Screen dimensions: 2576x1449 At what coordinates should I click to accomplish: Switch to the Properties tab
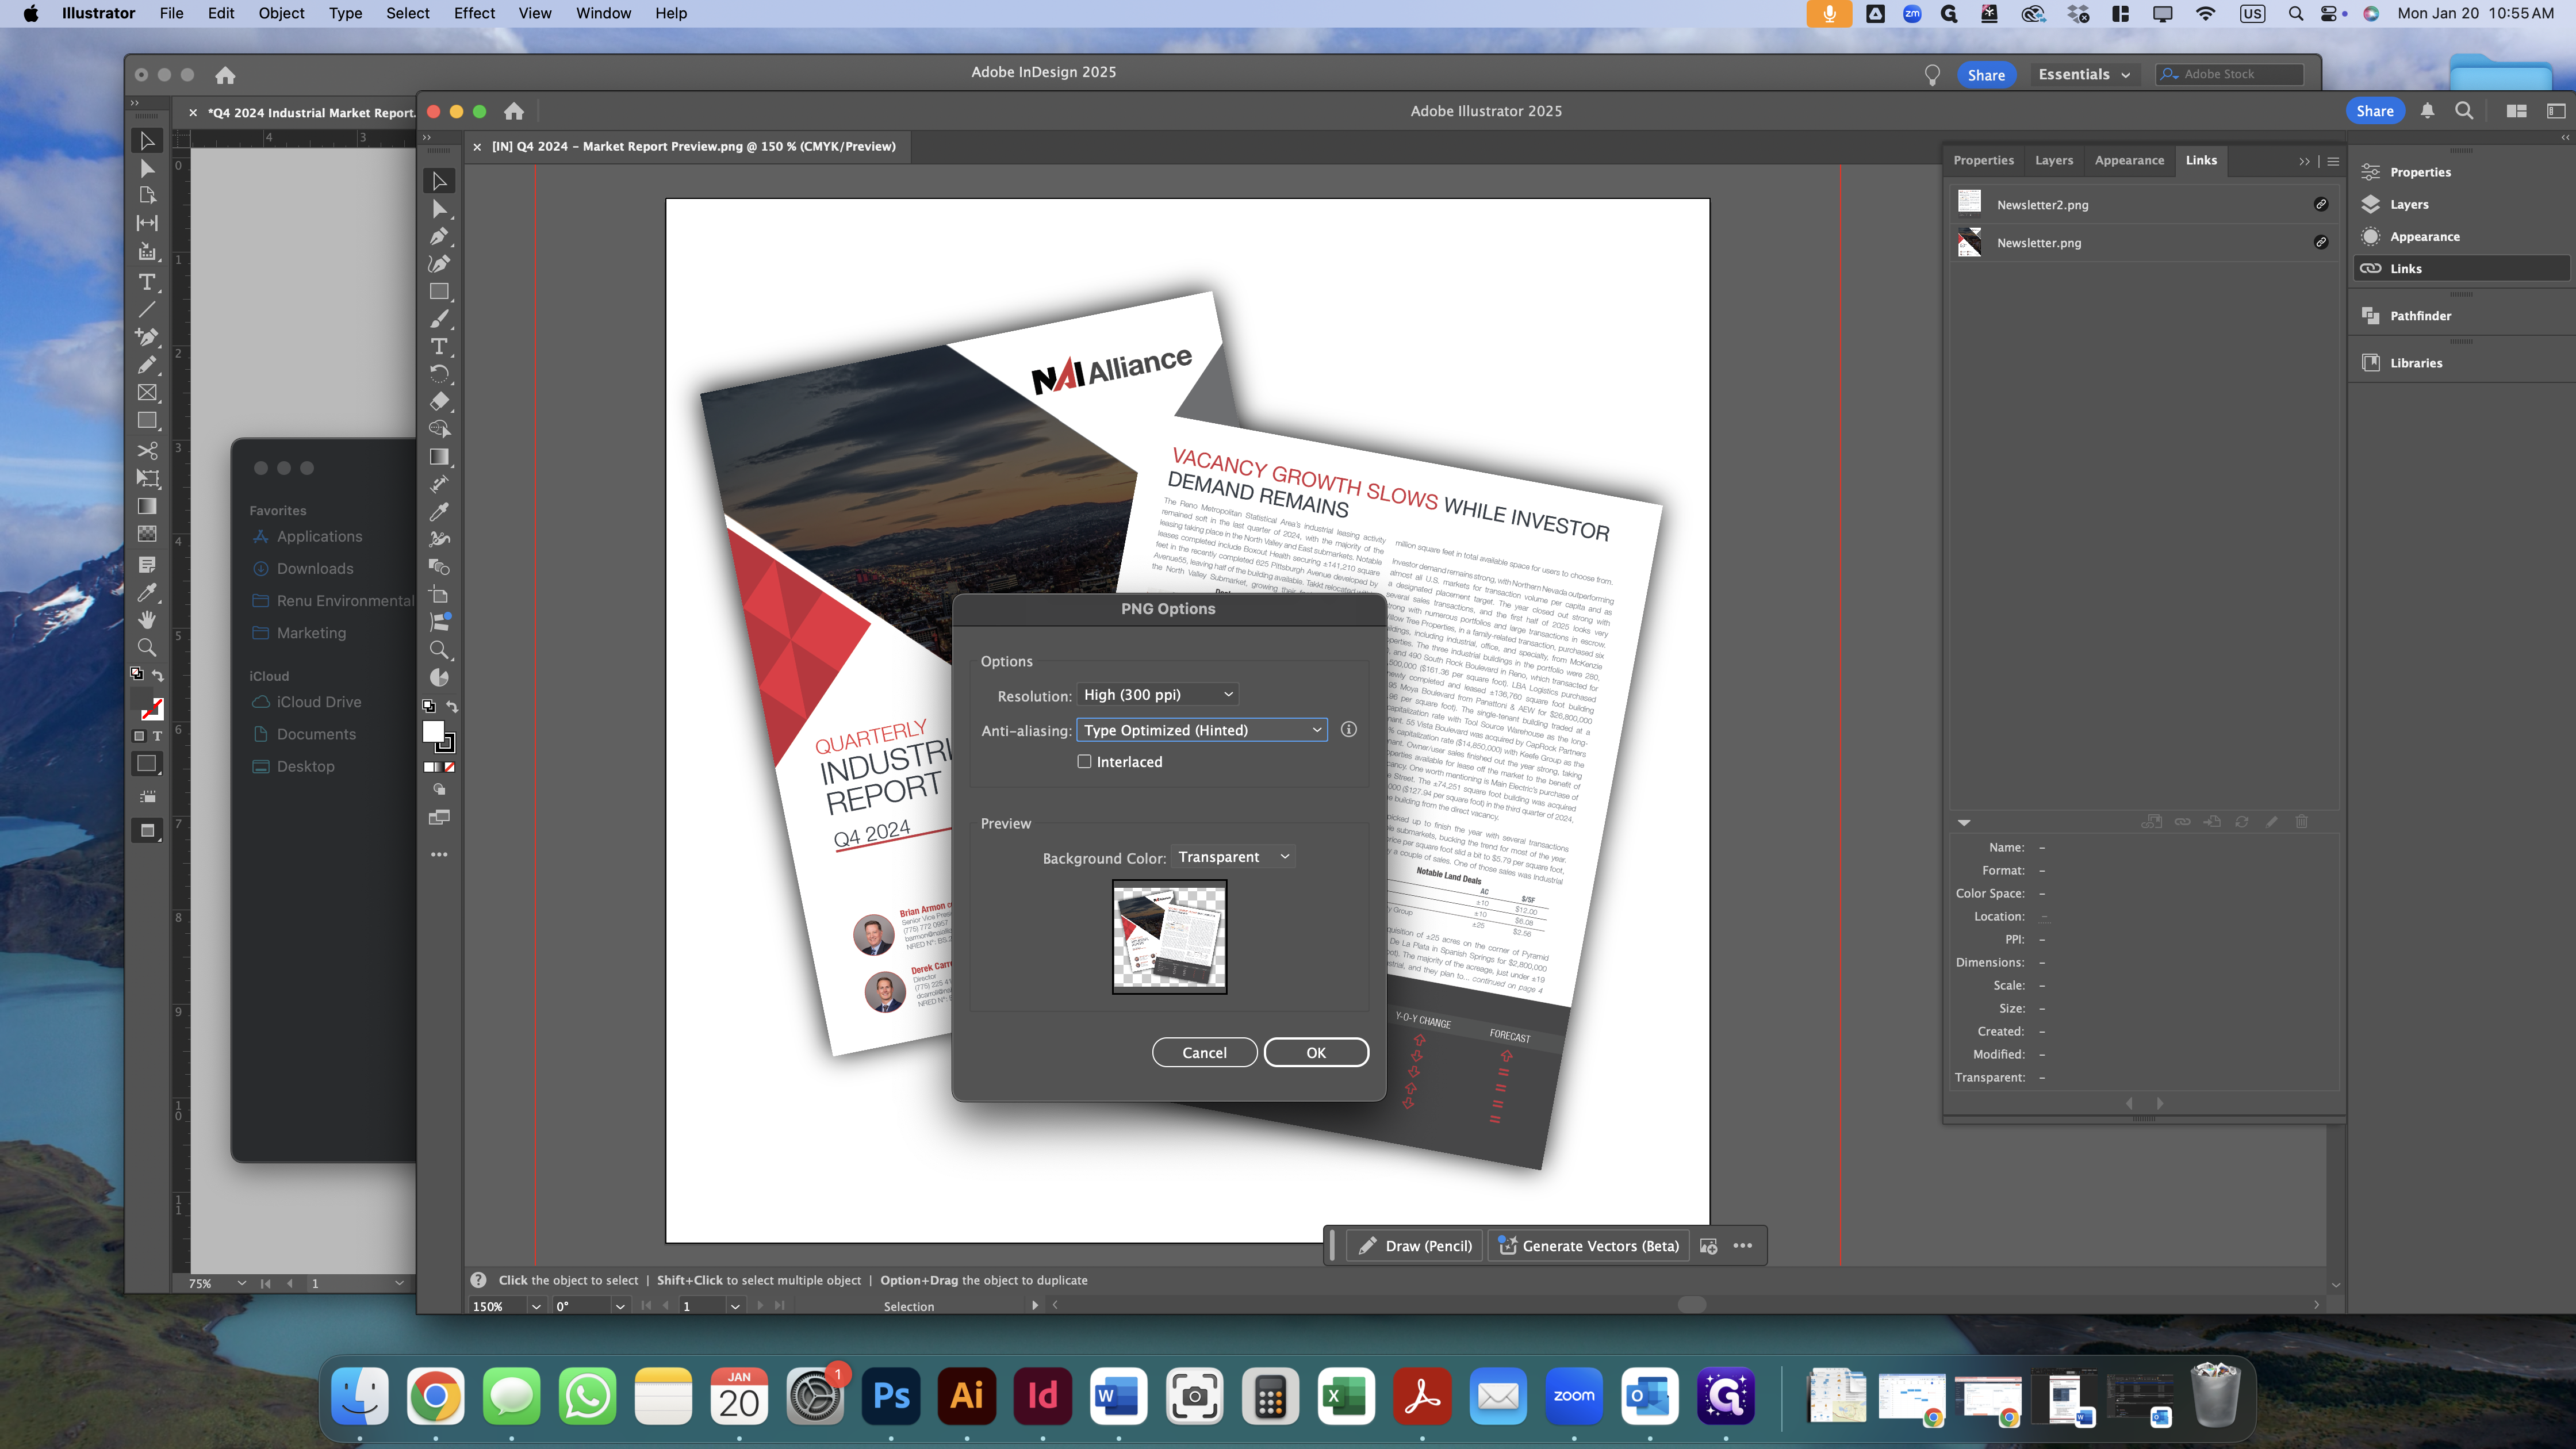[1983, 161]
